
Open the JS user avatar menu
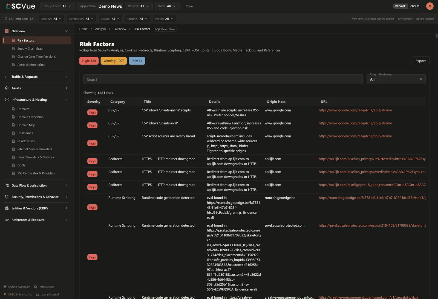[x=430, y=6]
